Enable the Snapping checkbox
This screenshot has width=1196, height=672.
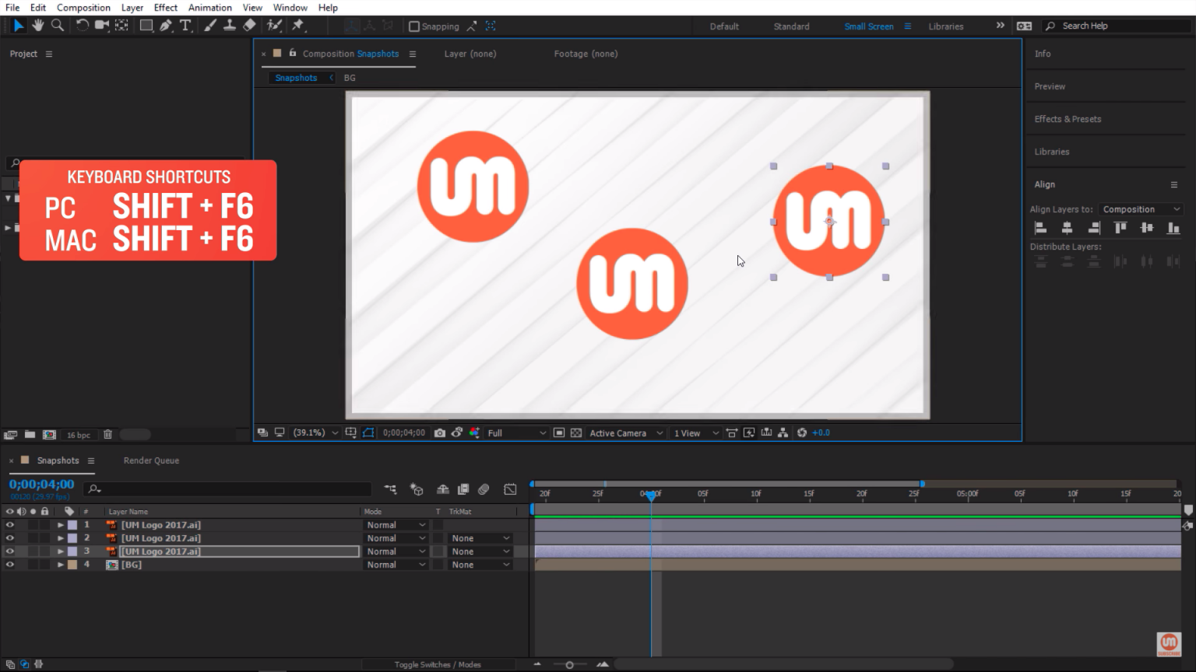[x=414, y=26]
